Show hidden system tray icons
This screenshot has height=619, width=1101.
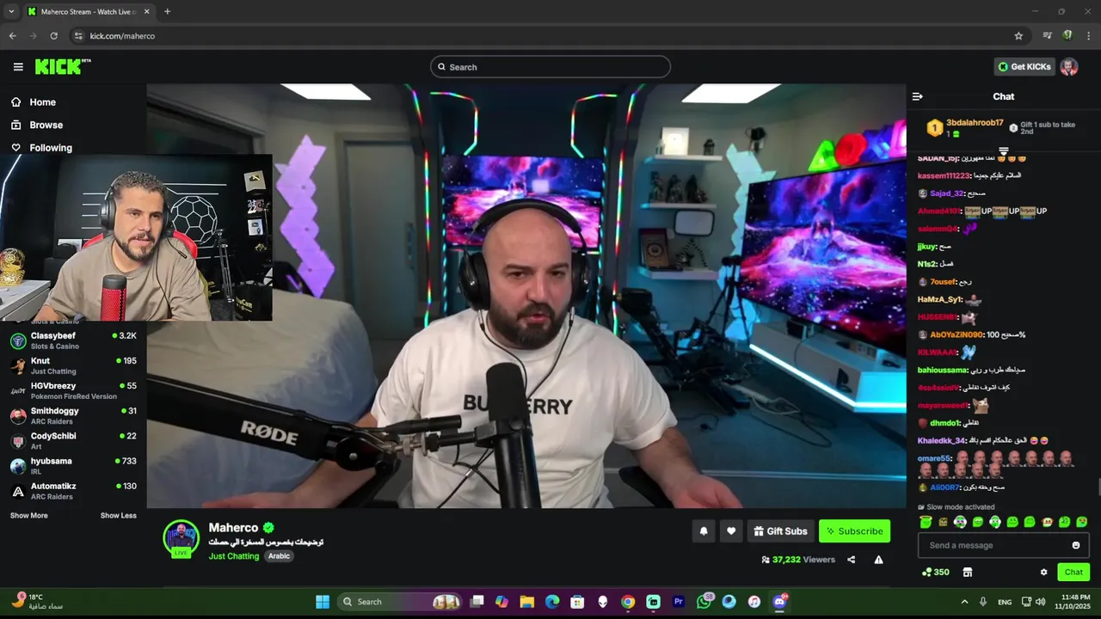(964, 602)
